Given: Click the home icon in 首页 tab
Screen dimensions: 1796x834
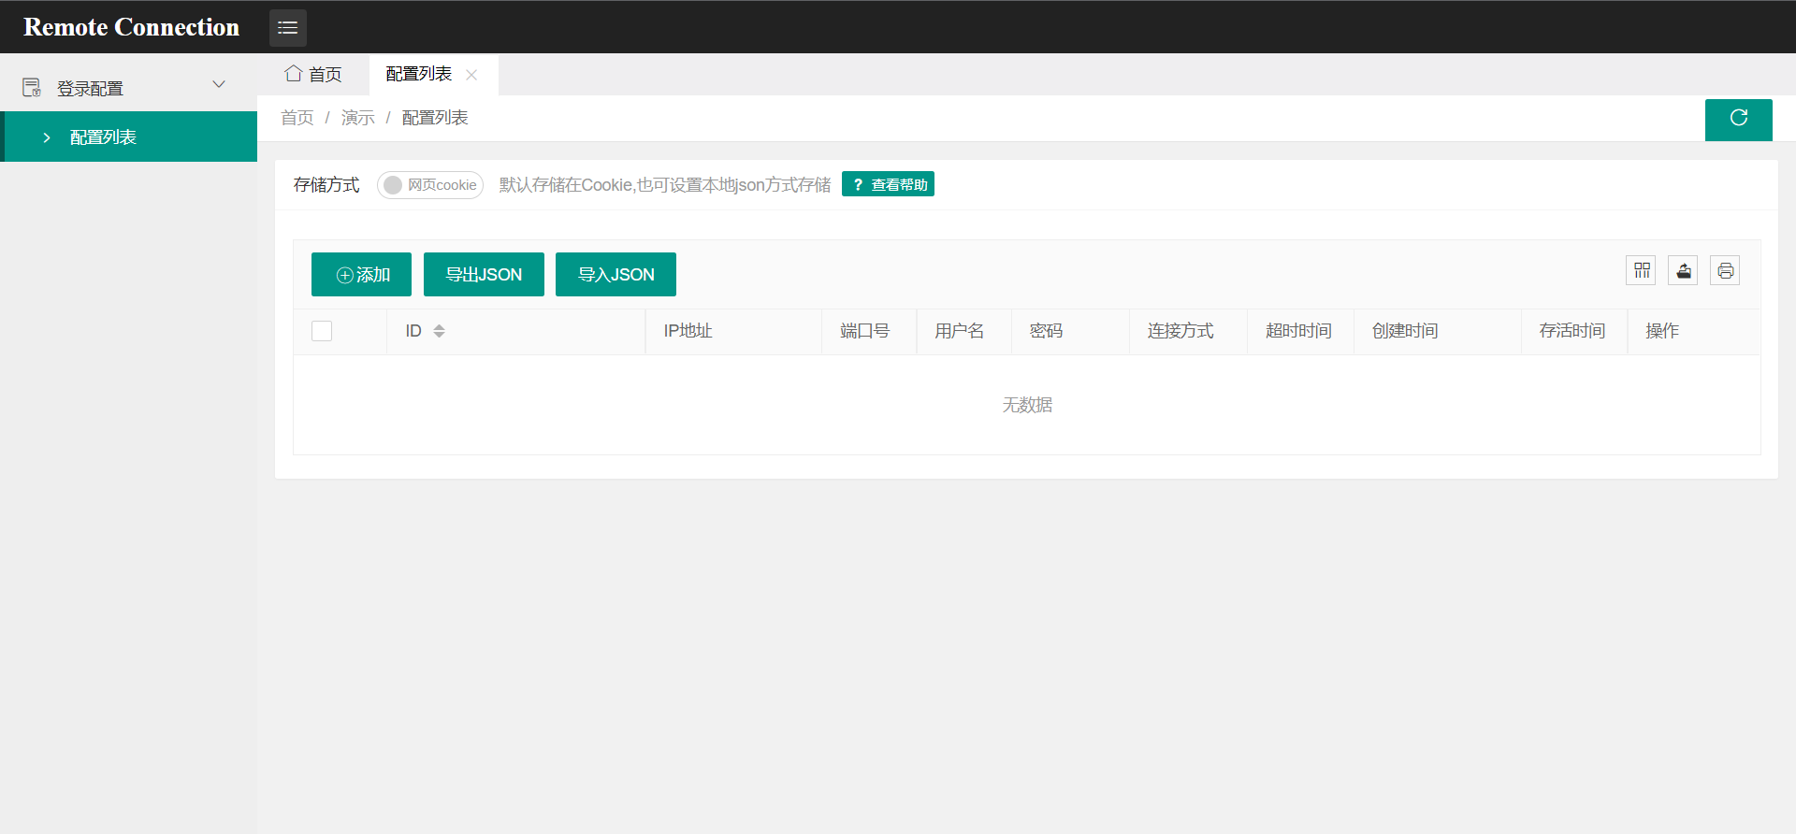Looking at the screenshot, I should tap(294, 73).
